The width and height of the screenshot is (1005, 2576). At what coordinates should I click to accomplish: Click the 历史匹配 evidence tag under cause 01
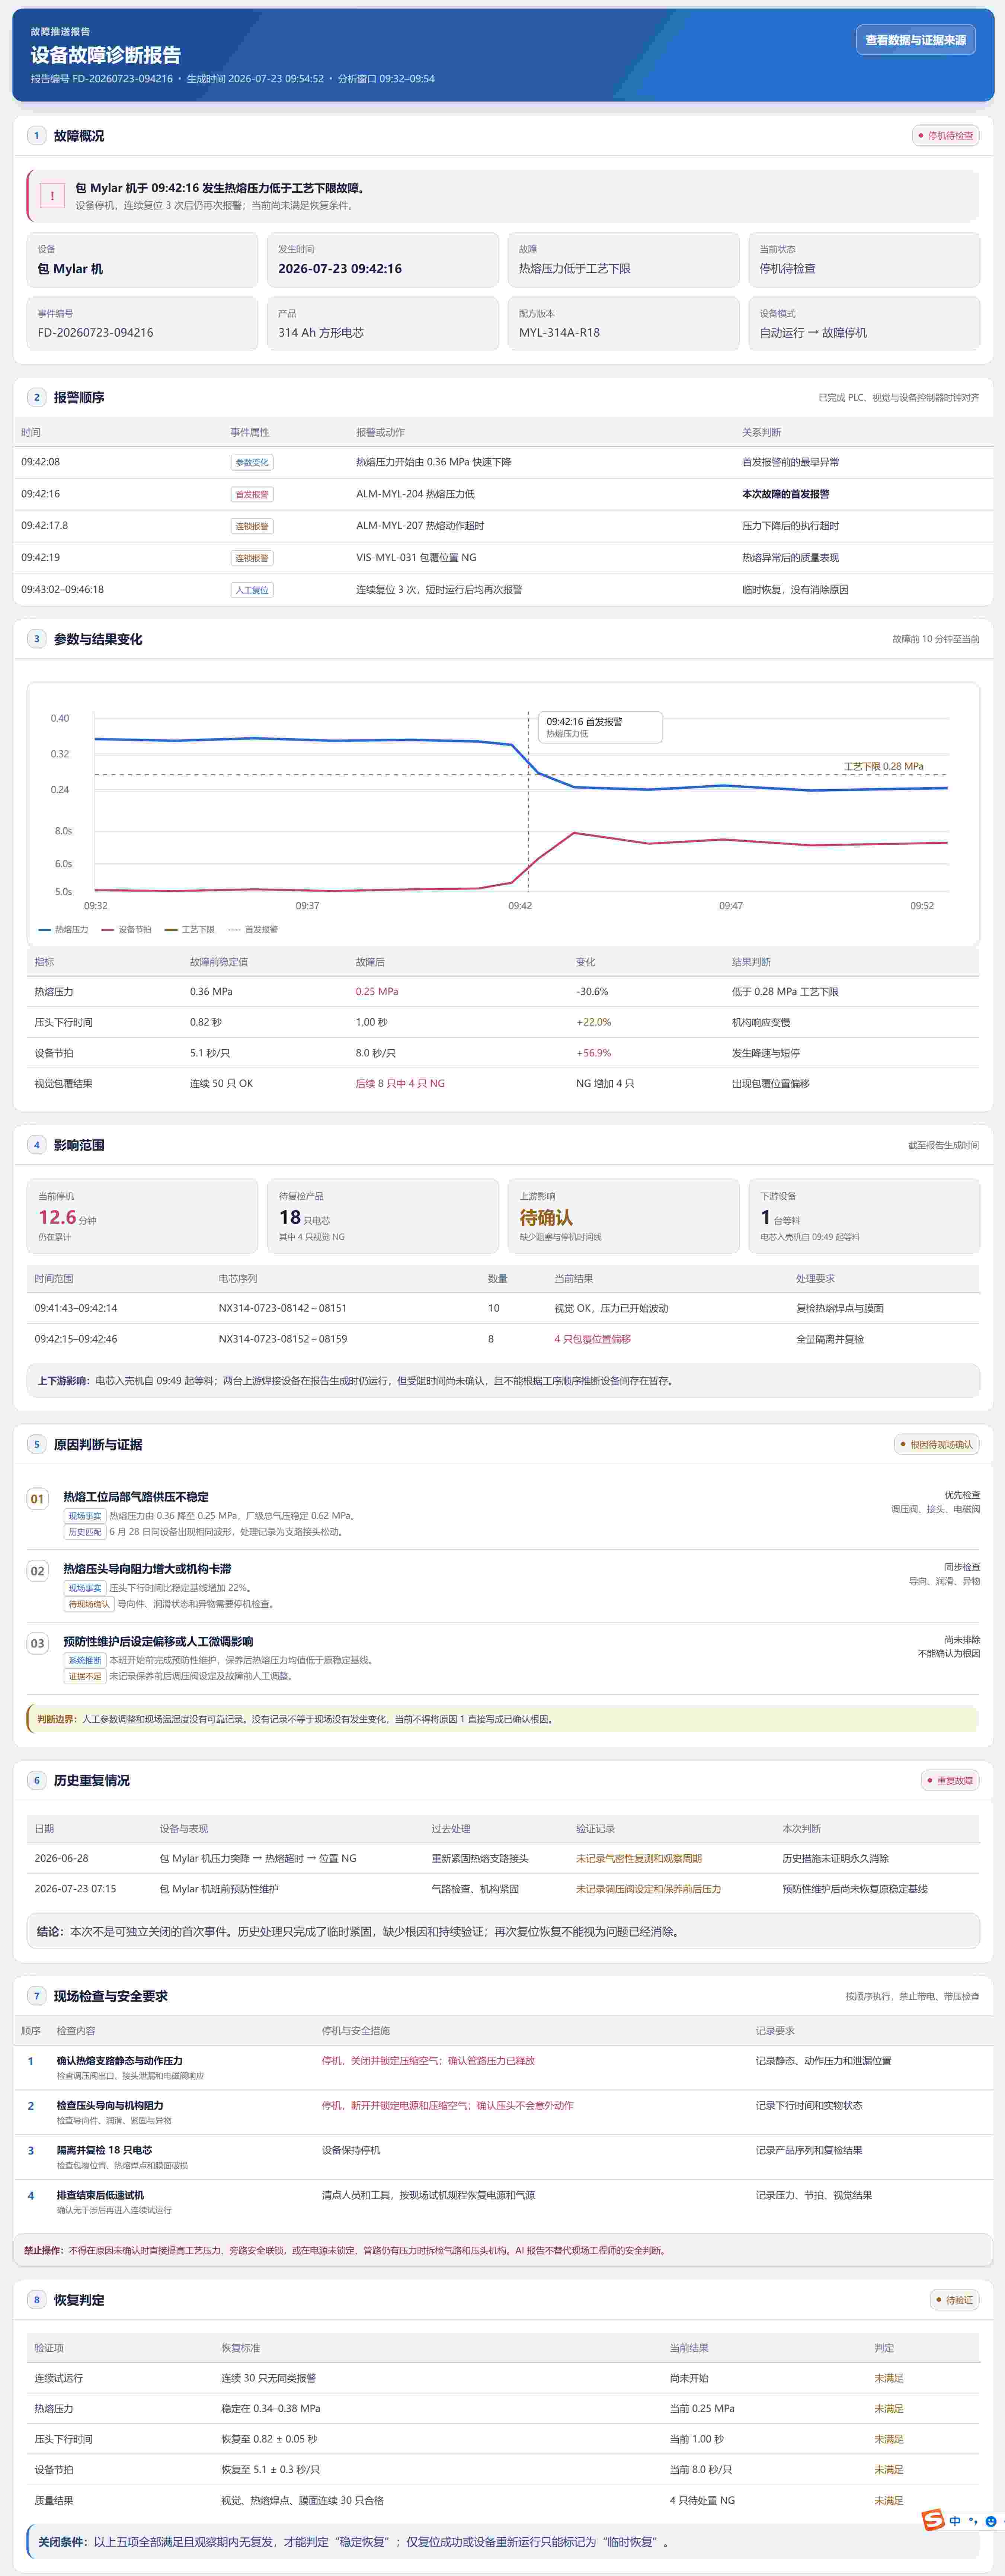[x=85, y=1532]
